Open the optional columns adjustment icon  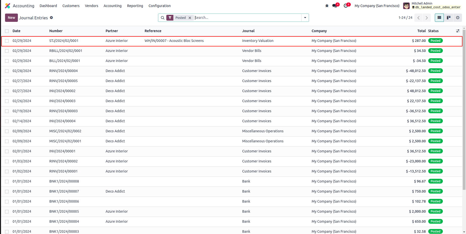pos(458,31)
